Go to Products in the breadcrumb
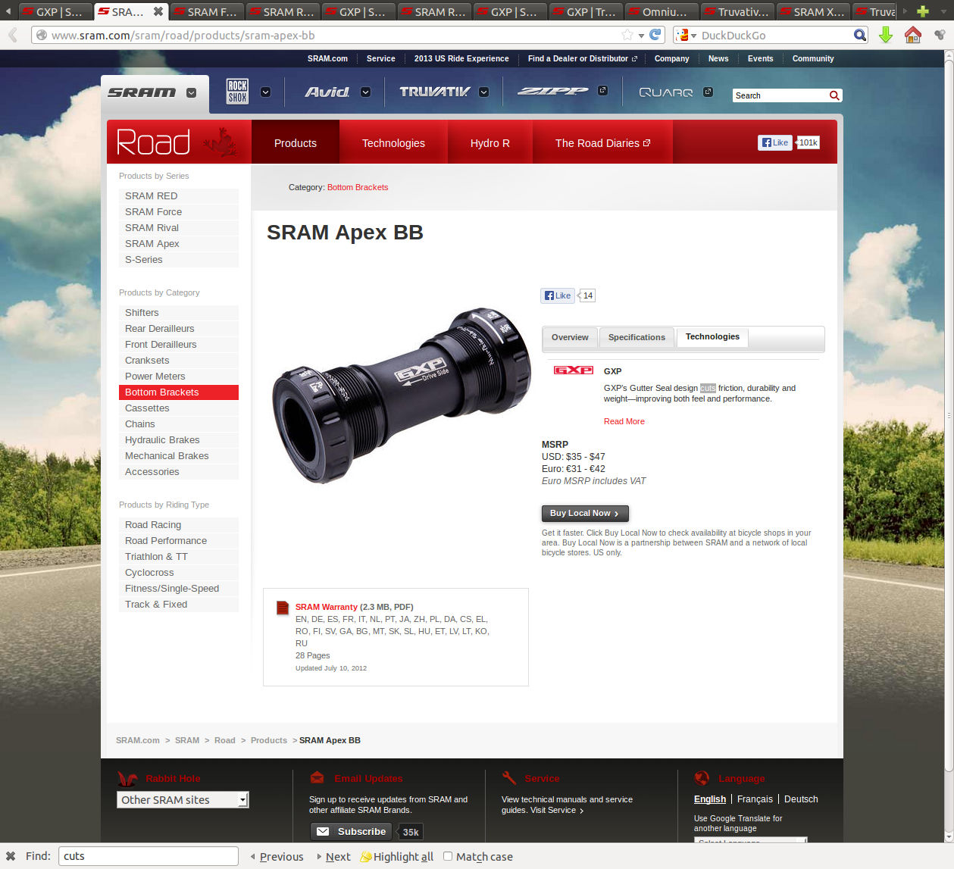954x869 pixels. [269, 741]
